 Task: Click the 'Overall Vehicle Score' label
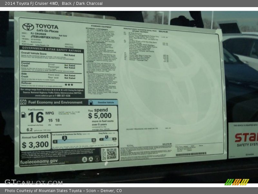(34, 53)
